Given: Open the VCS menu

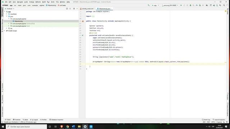Looking at the screenshot, I should [x=57, y=2].
